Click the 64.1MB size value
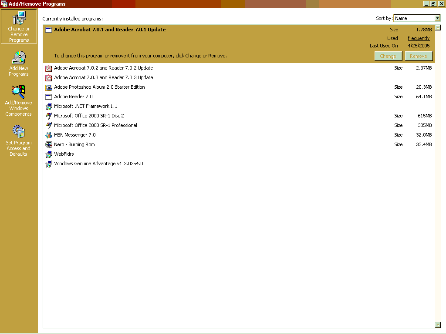The height and width of the screenshot is (334, 446). coord(424,97)
